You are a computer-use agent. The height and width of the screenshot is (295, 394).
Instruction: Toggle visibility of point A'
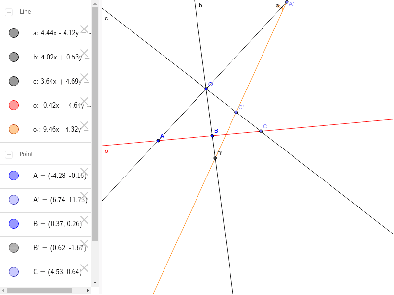coord(14,200)
